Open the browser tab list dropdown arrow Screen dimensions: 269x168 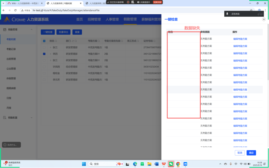[x=3, y=3]
